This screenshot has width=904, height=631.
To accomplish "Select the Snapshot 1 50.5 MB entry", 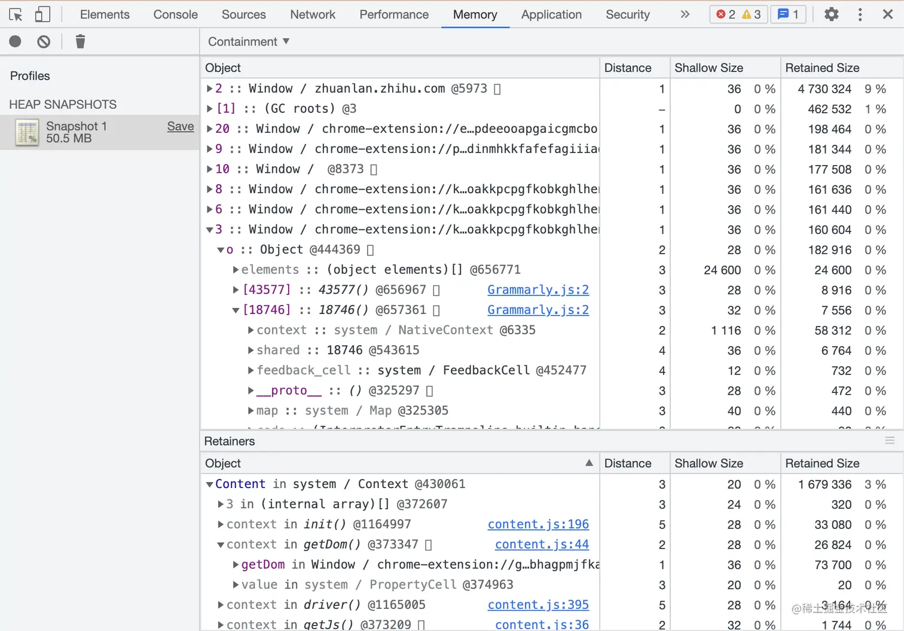I will [100, 132].
